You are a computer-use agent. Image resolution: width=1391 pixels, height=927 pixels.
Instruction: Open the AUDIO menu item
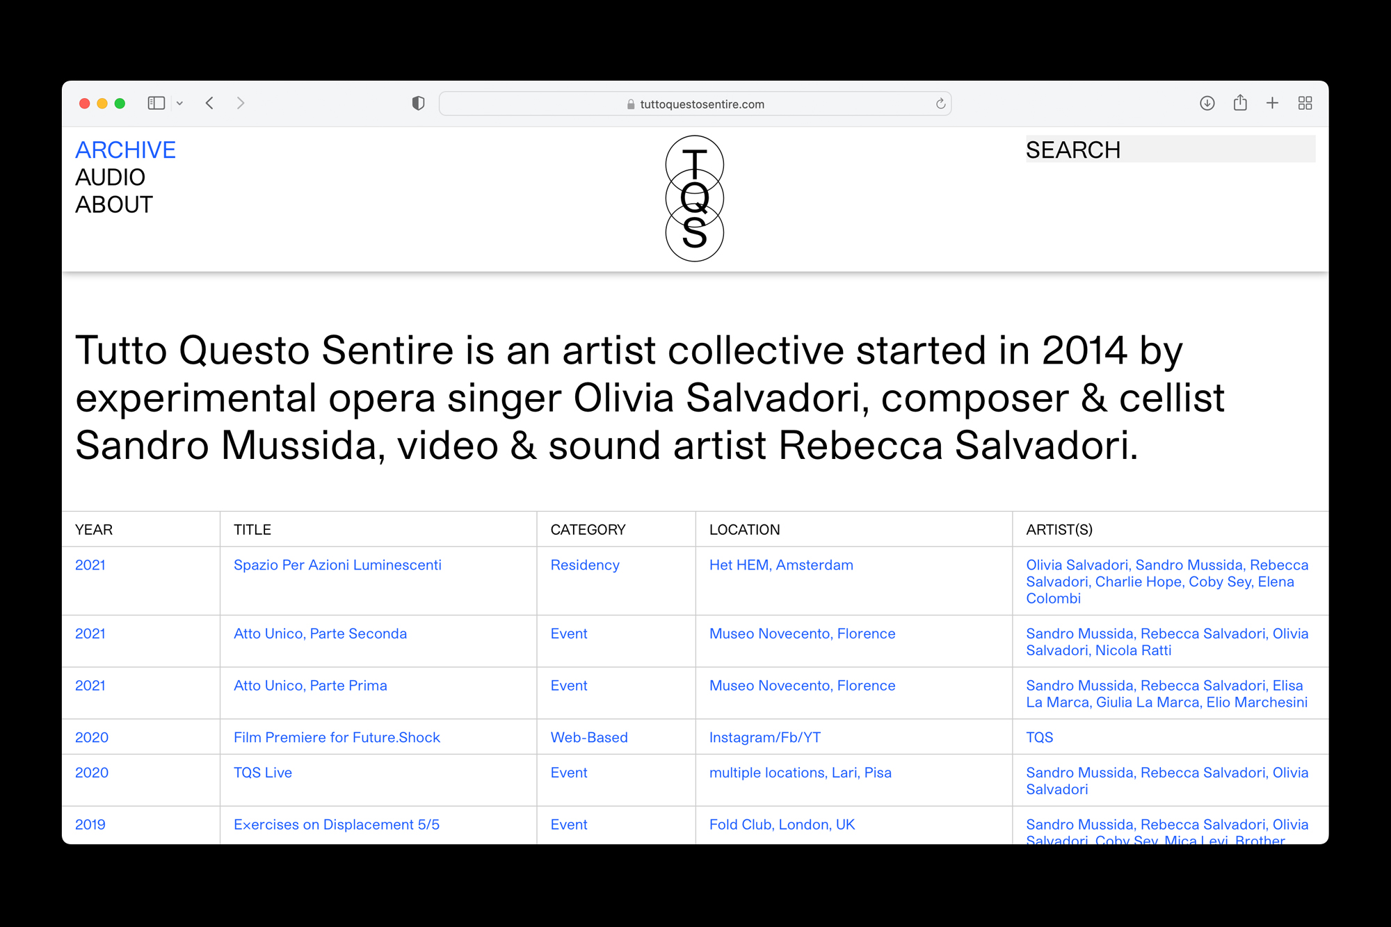click(110, 177)
